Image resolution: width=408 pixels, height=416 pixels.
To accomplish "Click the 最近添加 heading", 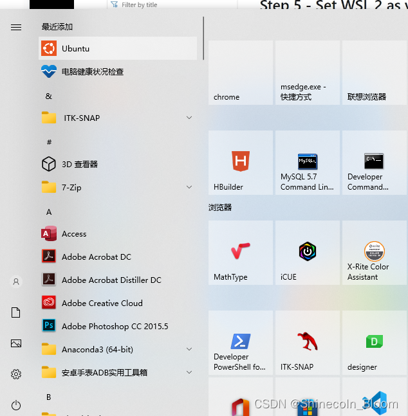I will point(57,27).
